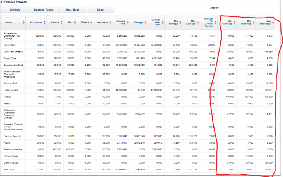Focus the Search input field

(x=247, y=8)
